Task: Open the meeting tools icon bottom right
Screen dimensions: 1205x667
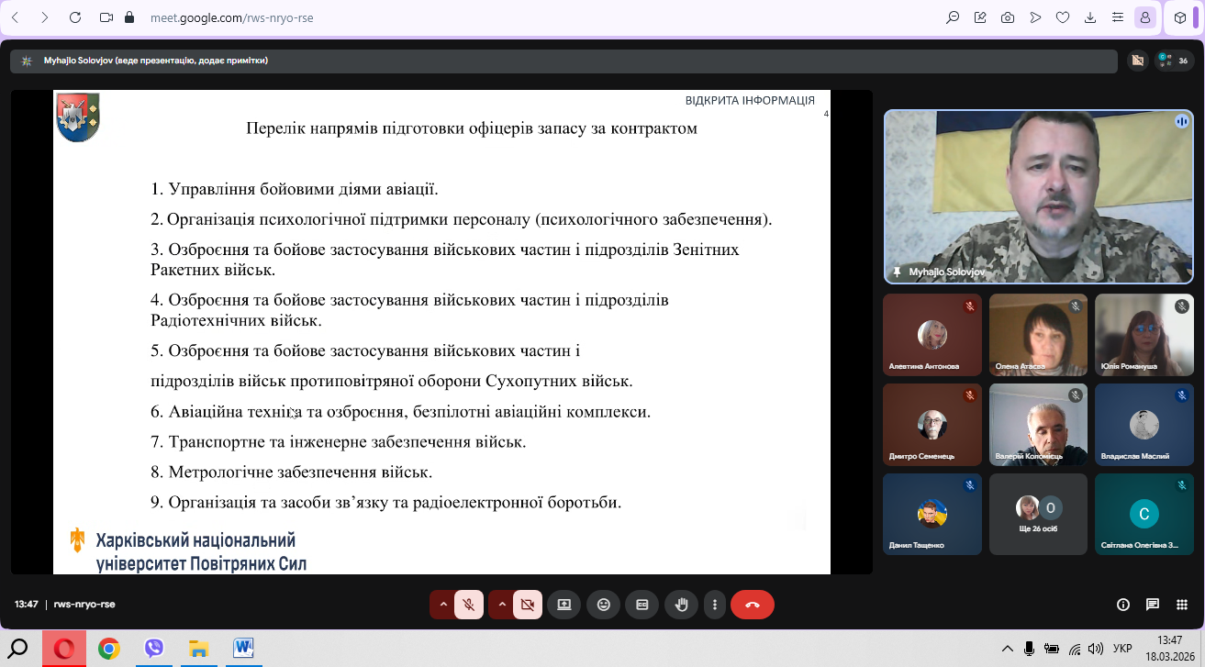Action: (x=1182, y=605)
